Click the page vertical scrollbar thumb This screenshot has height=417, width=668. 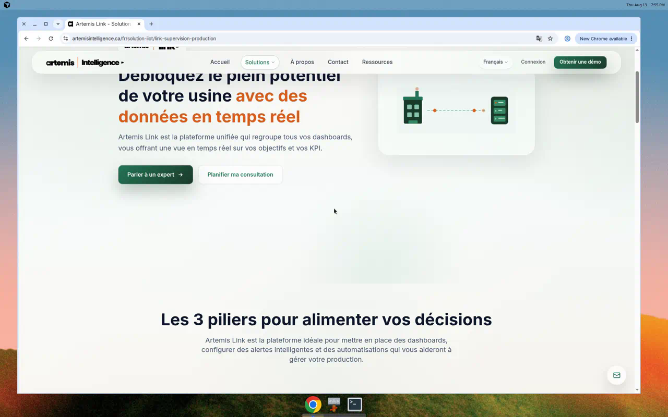(637, 97)
